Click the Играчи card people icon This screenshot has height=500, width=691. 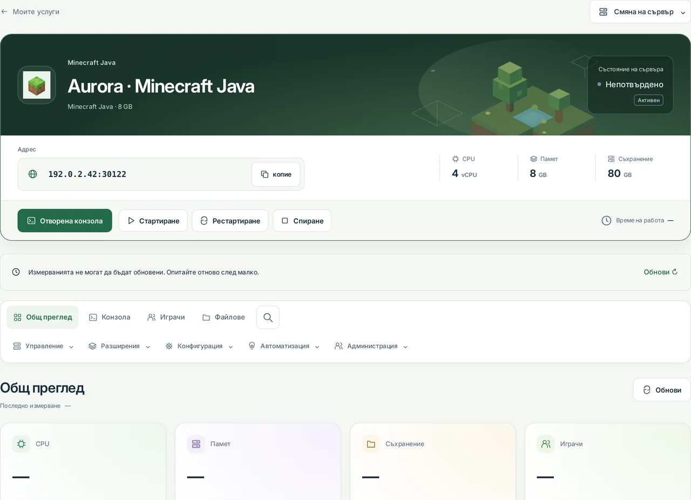pos(546,444)
